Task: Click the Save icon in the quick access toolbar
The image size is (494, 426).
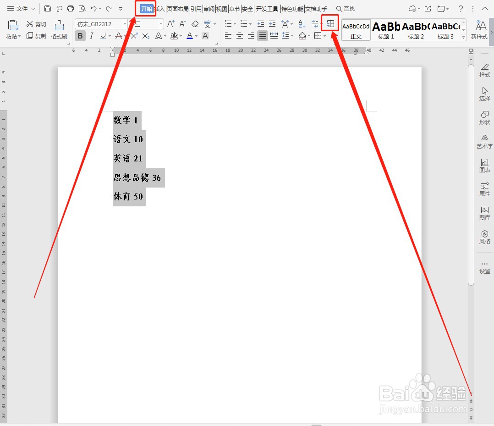Action: pyautogui.click(x=48, y=9)
